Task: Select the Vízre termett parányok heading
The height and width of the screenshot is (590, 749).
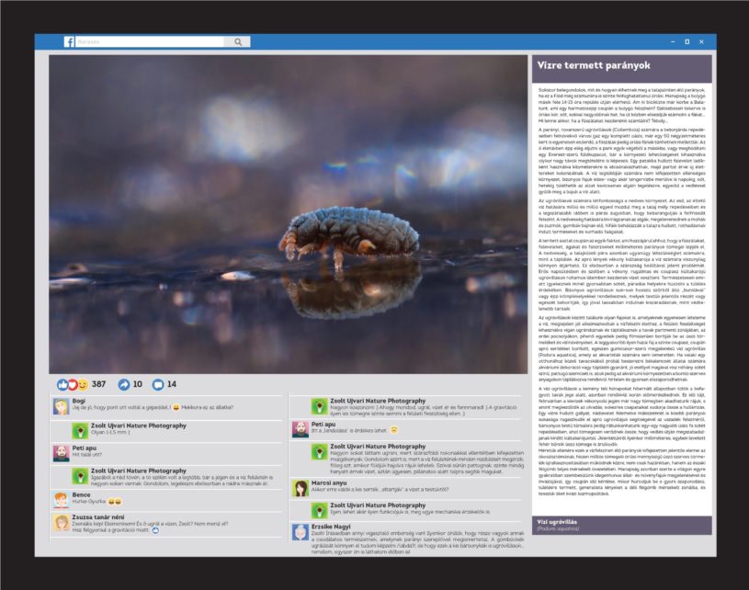Action: point(579,66)
